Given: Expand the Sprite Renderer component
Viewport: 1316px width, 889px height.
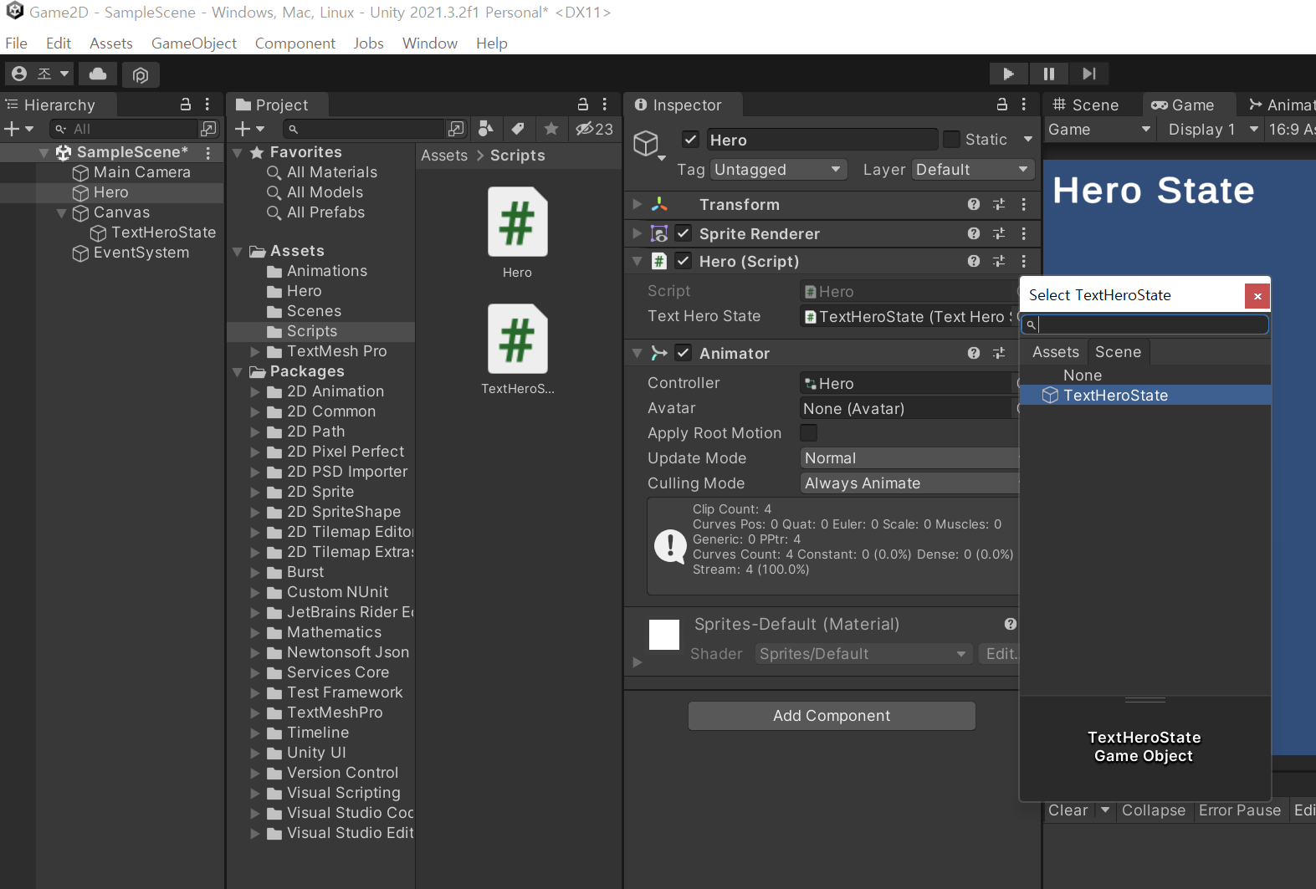Looking at the screenshot, I should (638, 233).
